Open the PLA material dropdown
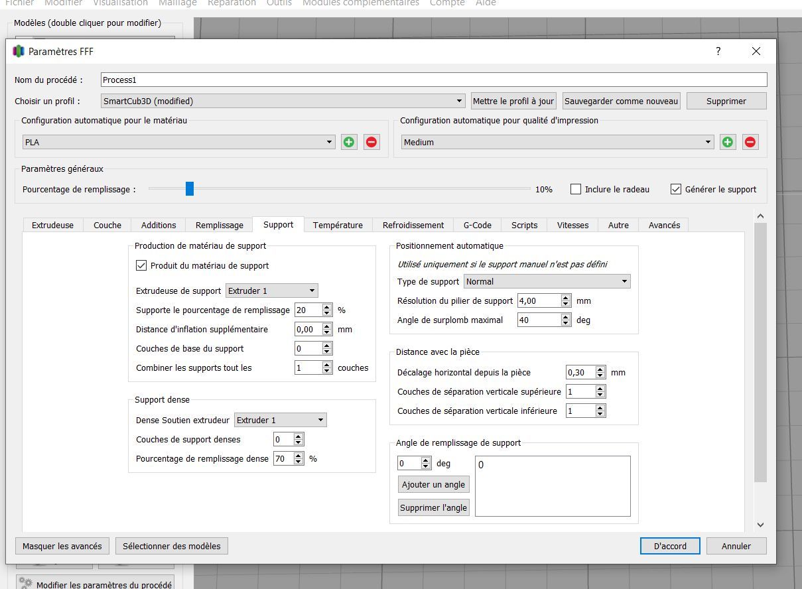The image size is (802, 589). pyautogui.click(x=178, y=142)
